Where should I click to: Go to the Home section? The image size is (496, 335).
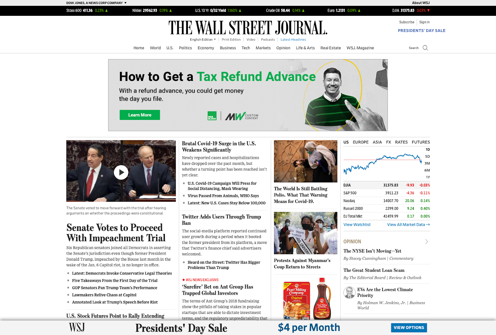pyautogui.click(x=139, y=48)
